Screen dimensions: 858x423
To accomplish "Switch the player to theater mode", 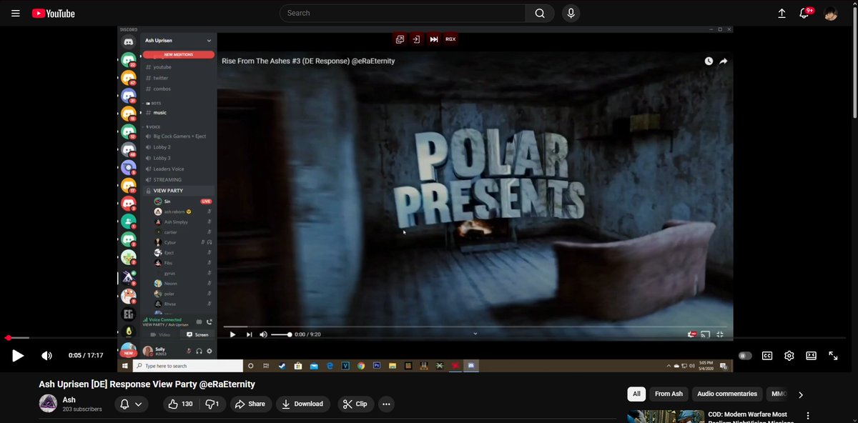I will (812, 355).
